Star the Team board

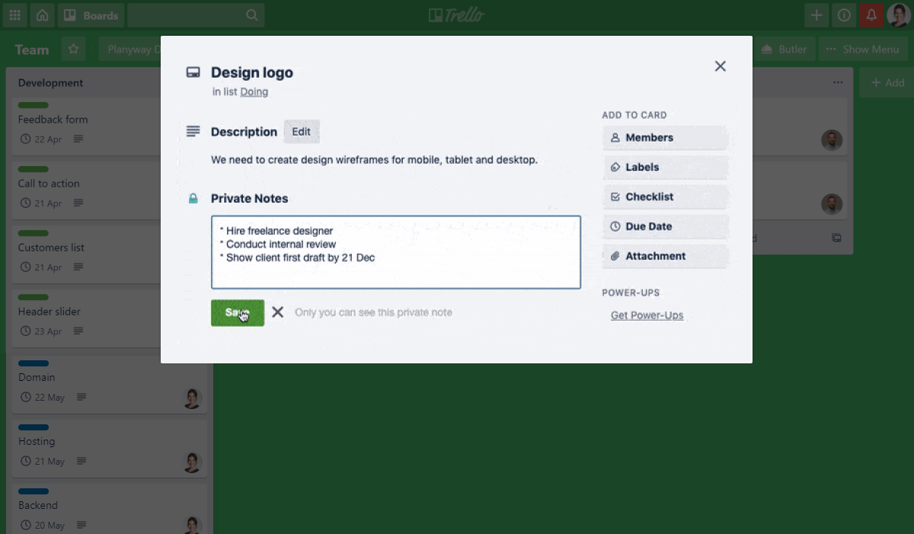[x=73, y=50]
